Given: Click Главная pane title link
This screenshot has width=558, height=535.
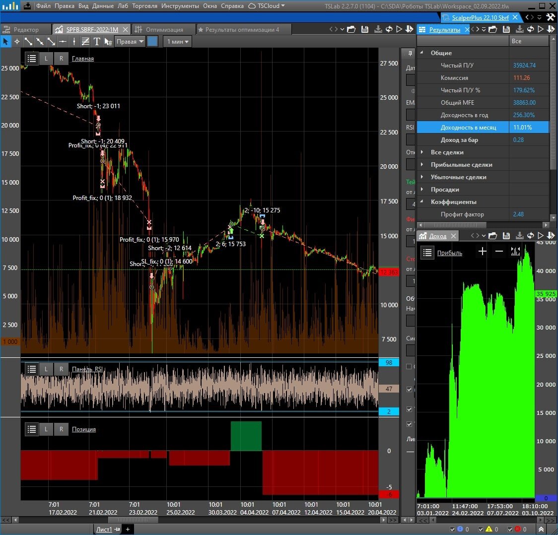Looking at the screenshot, I should pyautogui.click(x=82, y=59).
